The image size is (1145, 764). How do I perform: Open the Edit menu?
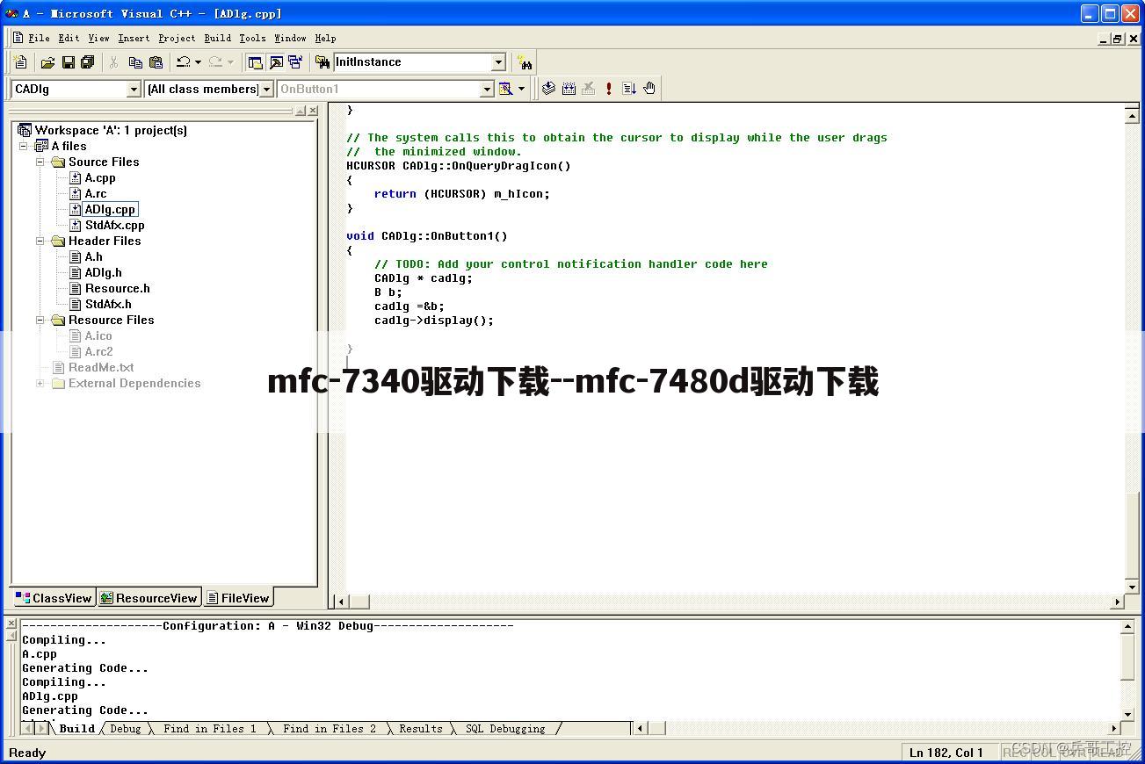[x=69, y=38]
